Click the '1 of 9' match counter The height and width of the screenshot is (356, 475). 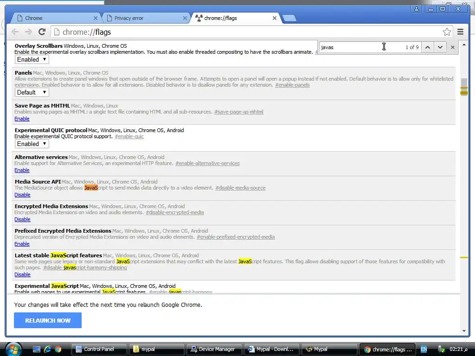412,47
